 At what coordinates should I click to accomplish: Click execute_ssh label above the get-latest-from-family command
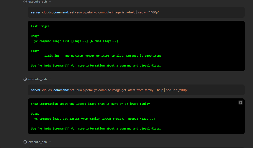point(38,79)
